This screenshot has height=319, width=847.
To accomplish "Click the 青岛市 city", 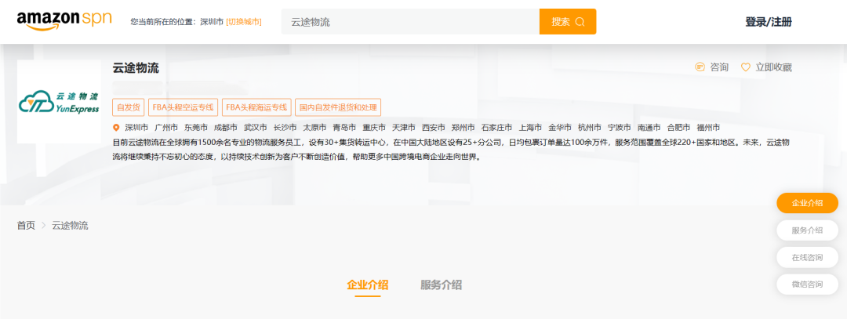I will click(344, 128).
